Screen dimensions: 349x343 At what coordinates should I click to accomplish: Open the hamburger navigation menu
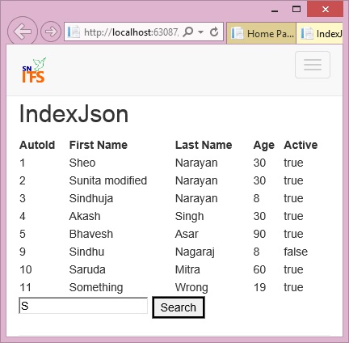(313, 65)
